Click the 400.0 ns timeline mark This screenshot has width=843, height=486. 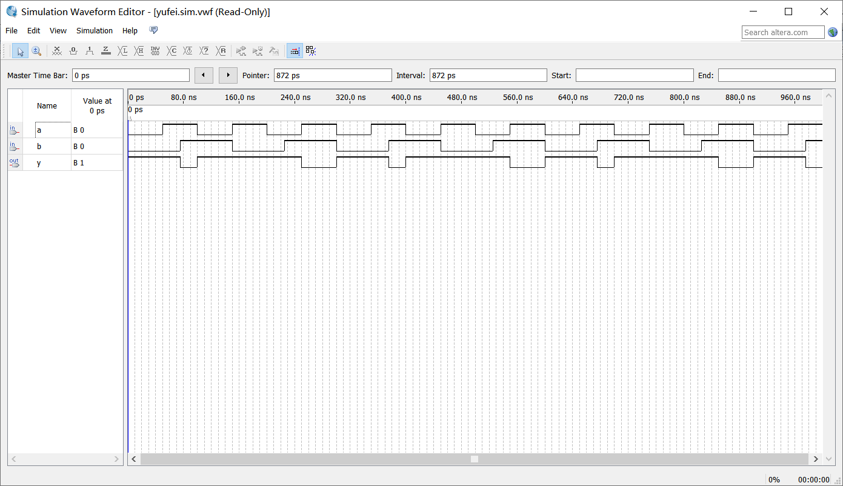point(406,97)
